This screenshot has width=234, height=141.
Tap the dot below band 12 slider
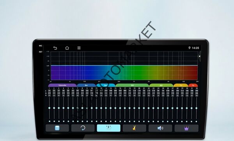point(101,122)
